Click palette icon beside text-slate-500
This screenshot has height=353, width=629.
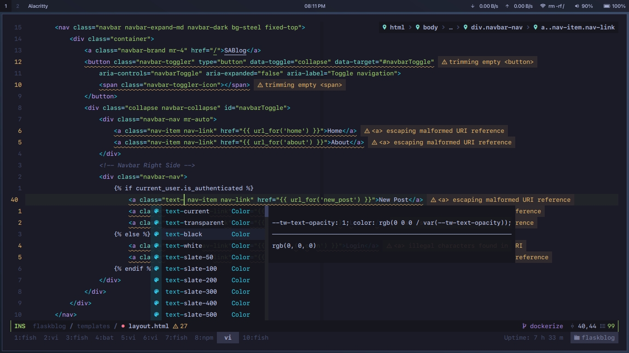click(x=157, y=314)
